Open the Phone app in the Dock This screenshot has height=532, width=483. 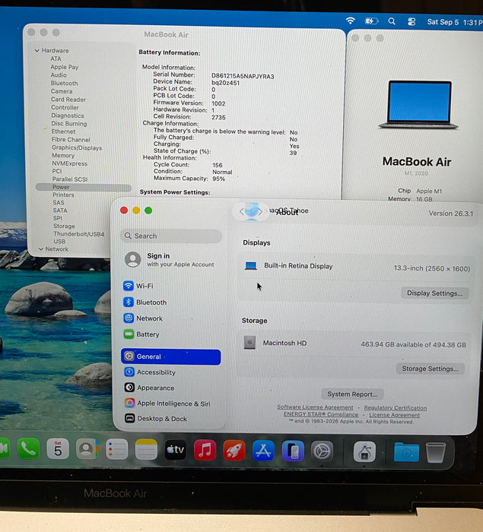pos(28,448)
